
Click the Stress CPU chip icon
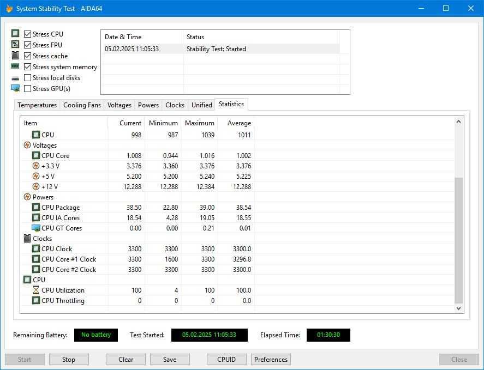point(15,33)
